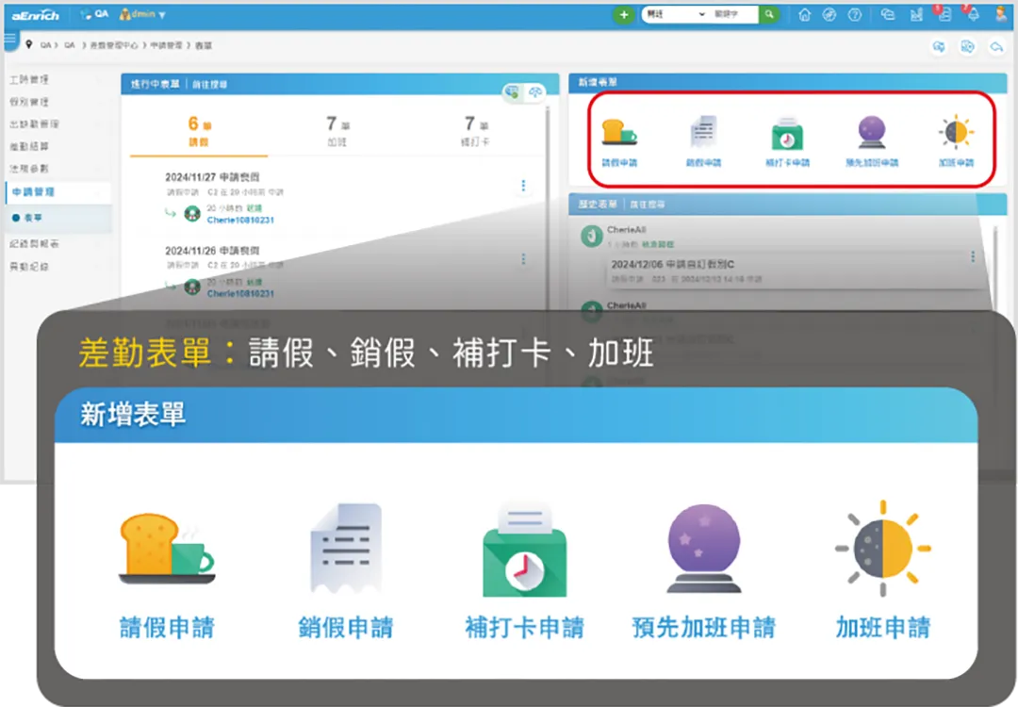1018x707 pixels.
Task: Open the kebab menu on the 2024/11/27 請假 entry
Action: [x=523, y=186]
